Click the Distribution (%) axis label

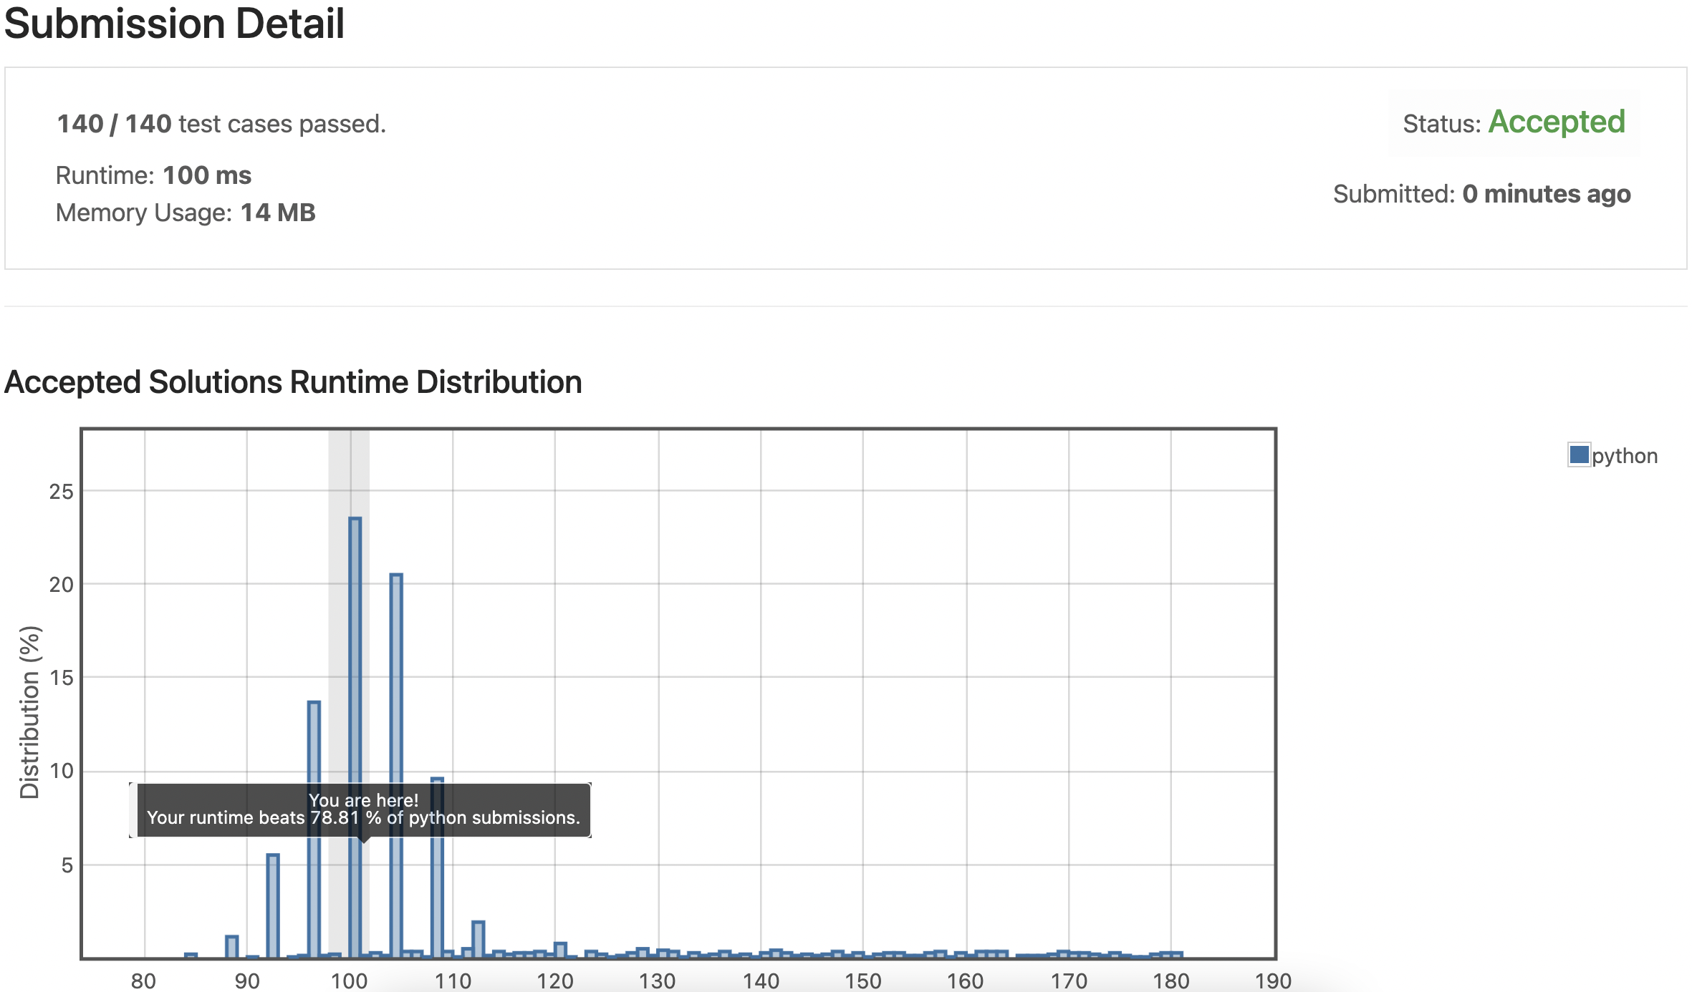(30, 711)
